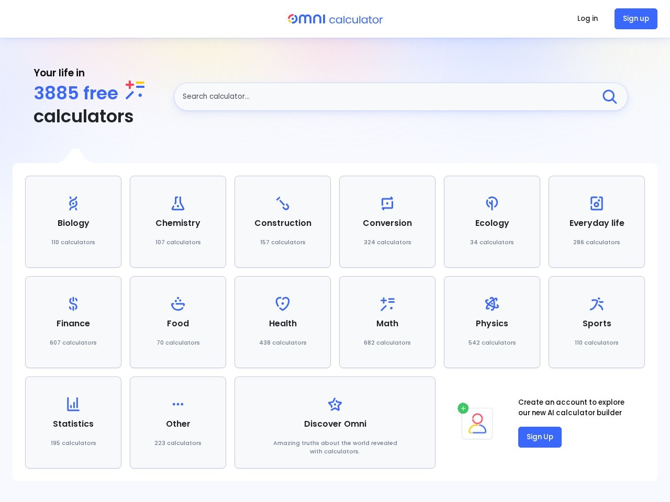Click the Sign Up button under AI calculator builder

[540, 437]
